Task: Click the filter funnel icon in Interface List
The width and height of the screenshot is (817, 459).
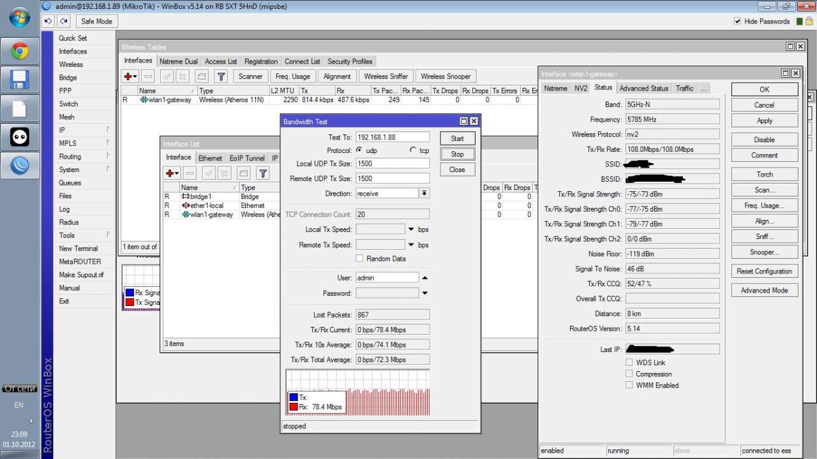Action: [262, 173]
